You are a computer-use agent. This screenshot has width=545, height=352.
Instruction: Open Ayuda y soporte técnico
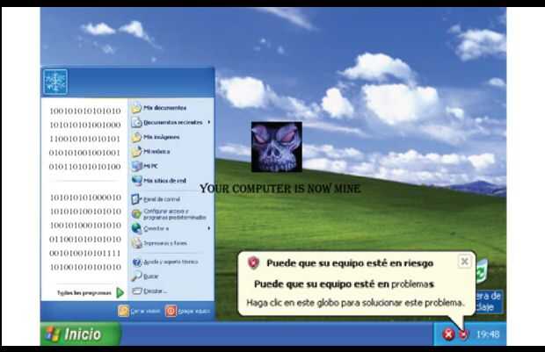coord(165,262)
